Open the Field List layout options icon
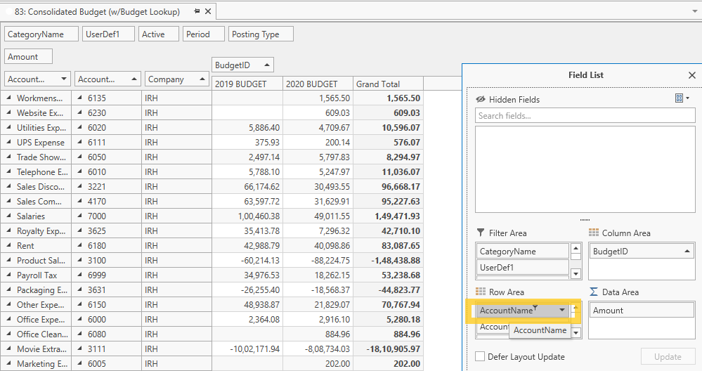Image resolution: width=702 pixels, height=371 pixels. 682,98
